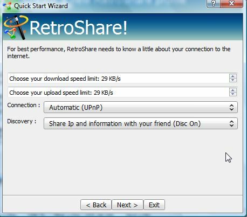The height and width of the screenshot is (217, 247).
Task: Decrease download speed limit with down arrow
Action: (x=233, y=80)
